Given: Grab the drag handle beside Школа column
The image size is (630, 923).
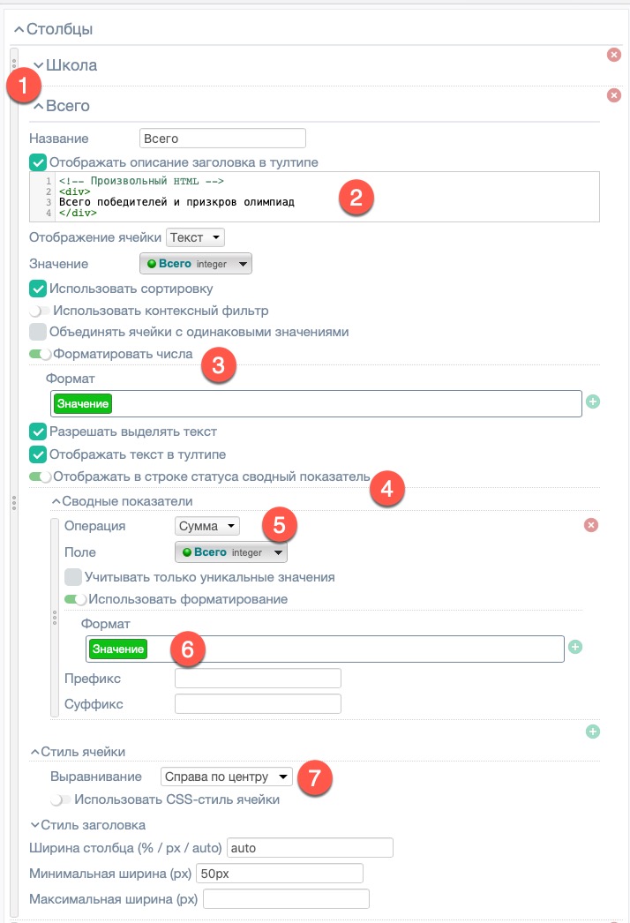Looking at the screenshot, I should [14, 65].
